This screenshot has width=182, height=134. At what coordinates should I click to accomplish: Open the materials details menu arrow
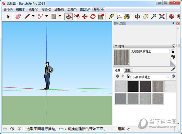coord(173,76)
